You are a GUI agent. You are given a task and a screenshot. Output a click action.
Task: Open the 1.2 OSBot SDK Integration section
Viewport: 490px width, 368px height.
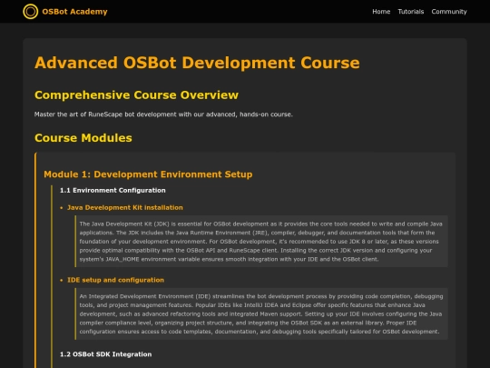click(105, 354)
